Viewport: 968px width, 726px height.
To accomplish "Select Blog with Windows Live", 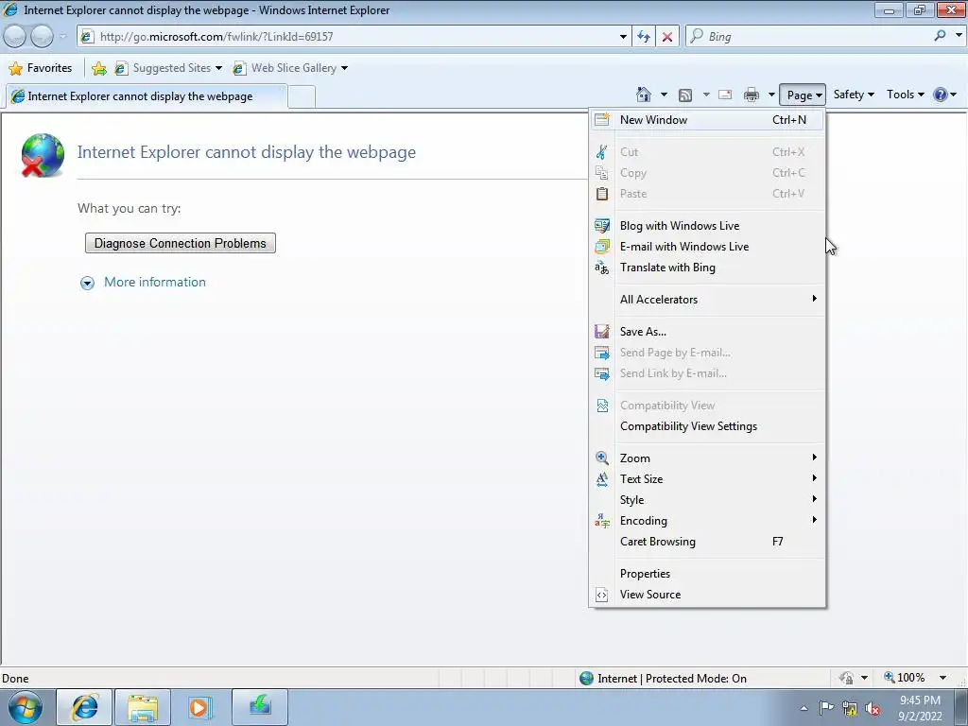I will click(x=707, y=226).
